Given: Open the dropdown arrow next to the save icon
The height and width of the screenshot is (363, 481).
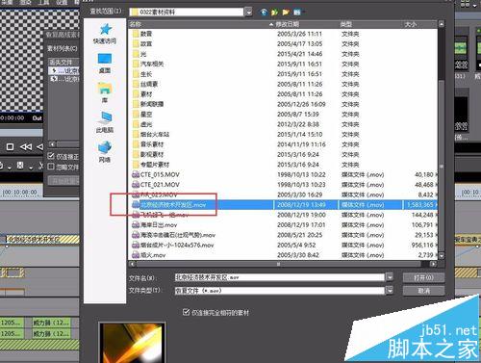Looking at the screenshot, I should [31, 167].
